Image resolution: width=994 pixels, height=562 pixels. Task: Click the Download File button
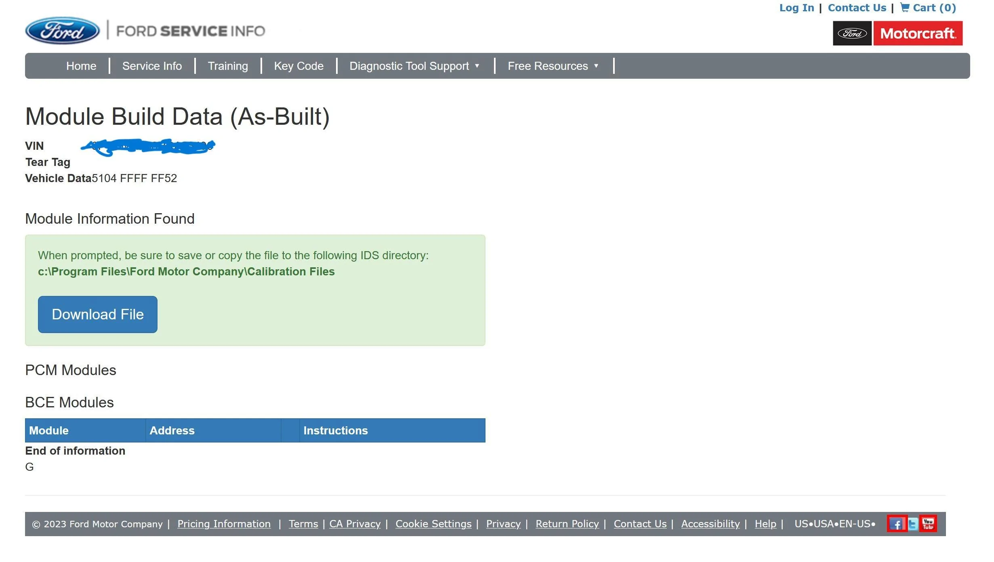click(98, 315)
